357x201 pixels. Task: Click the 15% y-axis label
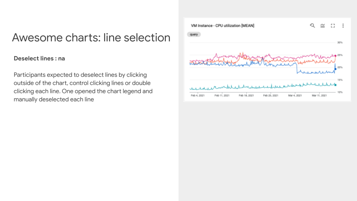pyautogui.click(x=340, y=80)
